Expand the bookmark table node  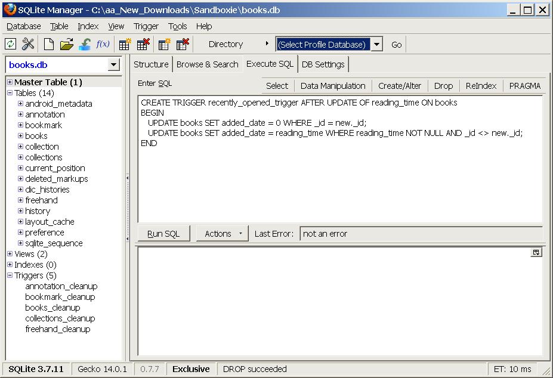click(20, 125)
